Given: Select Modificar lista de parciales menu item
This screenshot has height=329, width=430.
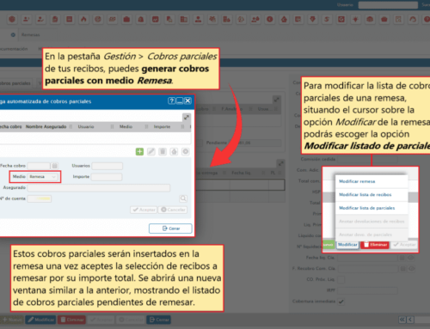Looking at the screenshot, I should [x=372, y=208].
